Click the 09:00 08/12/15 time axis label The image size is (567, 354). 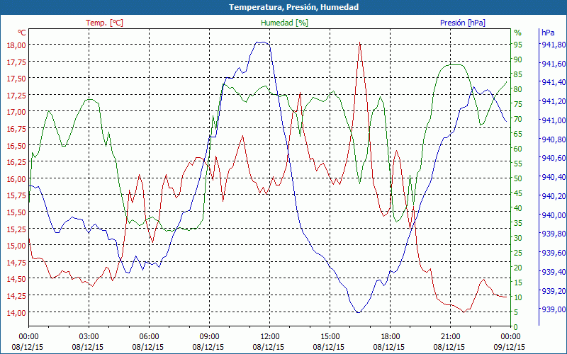(x=208, y=342)
